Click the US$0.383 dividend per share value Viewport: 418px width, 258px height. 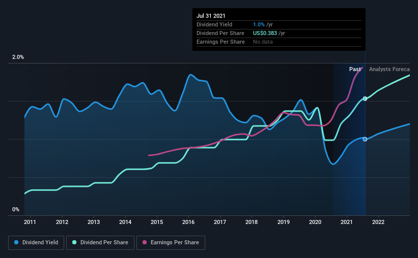(x=265, y=33)
